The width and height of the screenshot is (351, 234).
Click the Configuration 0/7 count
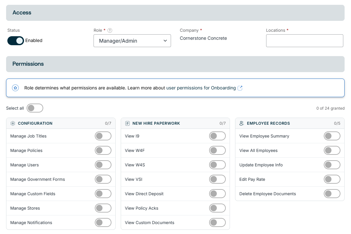pos(108,123)
